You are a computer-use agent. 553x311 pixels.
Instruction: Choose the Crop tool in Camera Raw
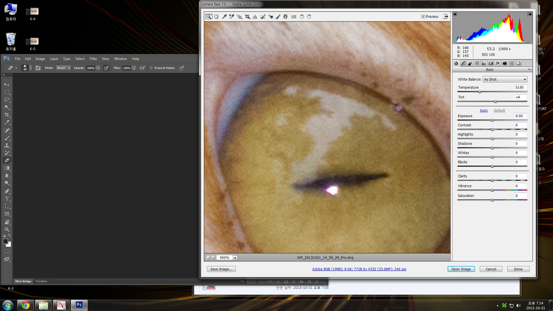[247, 17]
